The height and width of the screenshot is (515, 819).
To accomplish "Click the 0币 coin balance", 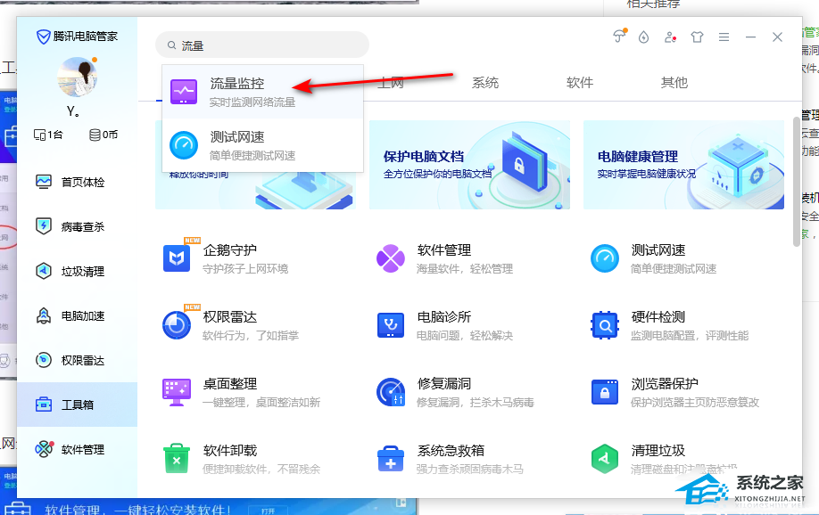I will 103,135.
